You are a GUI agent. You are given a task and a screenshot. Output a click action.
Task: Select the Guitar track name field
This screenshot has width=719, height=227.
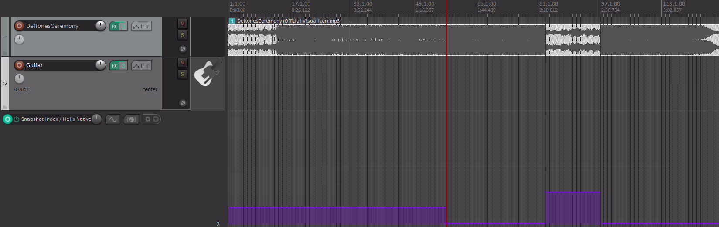click(60, 65)
